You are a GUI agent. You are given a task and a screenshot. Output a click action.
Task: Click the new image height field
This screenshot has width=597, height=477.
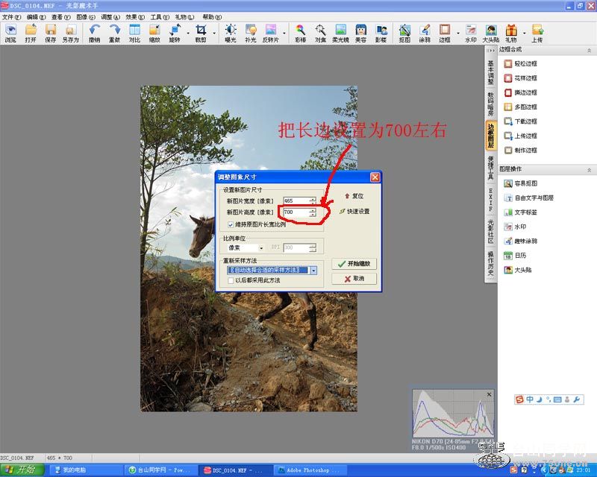pos(295,212)
